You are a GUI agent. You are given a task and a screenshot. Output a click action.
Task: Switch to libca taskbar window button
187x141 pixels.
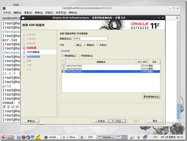(70, 137)
